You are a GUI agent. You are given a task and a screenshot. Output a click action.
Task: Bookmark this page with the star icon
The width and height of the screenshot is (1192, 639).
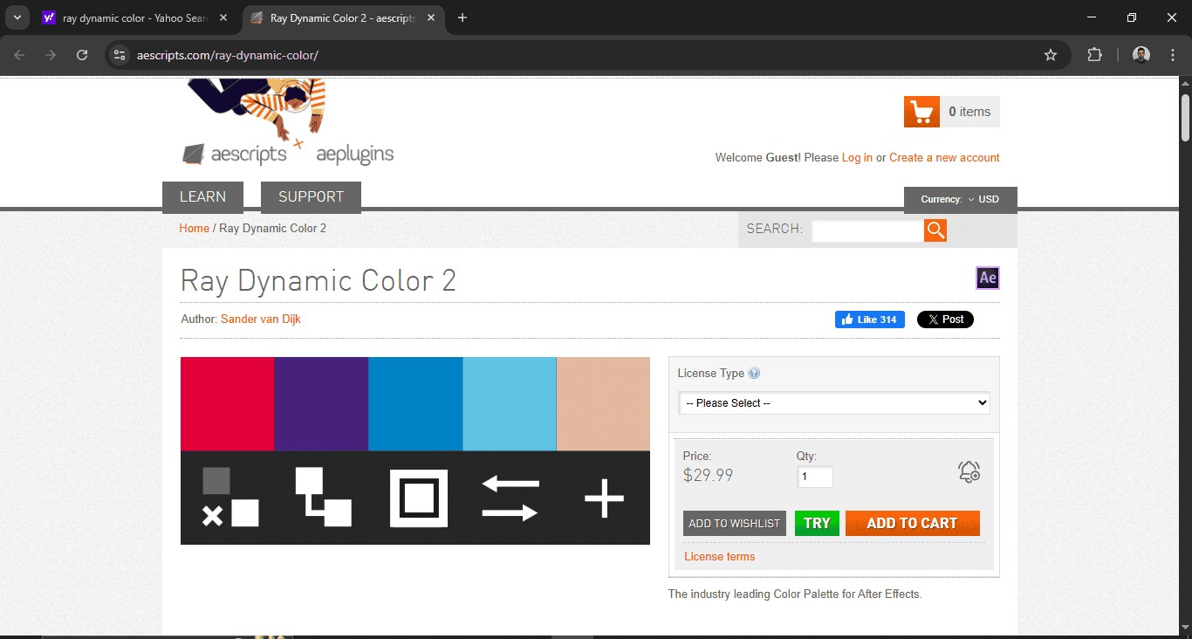pyautogui.click(x=1051, y=55)
